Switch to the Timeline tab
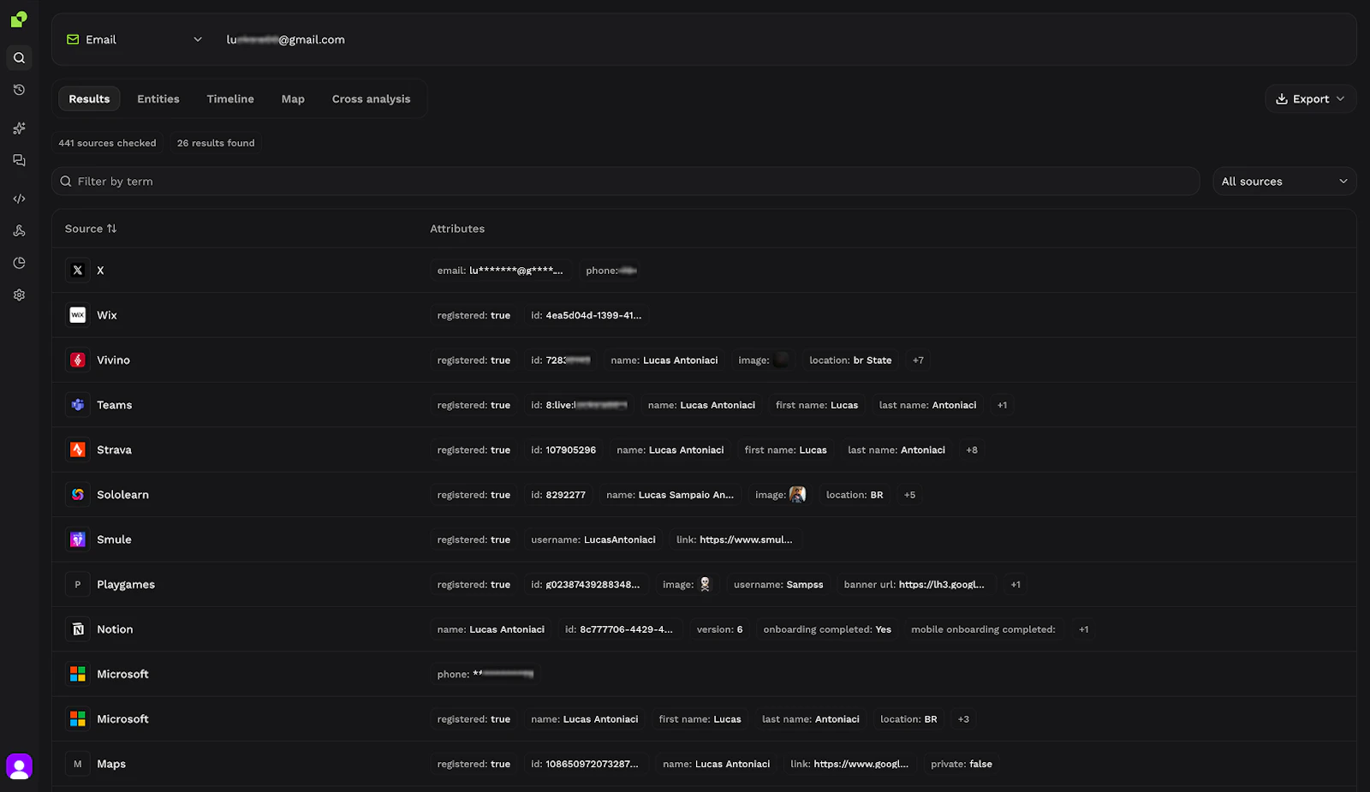The image size is (1370, 792). (230, 99)
